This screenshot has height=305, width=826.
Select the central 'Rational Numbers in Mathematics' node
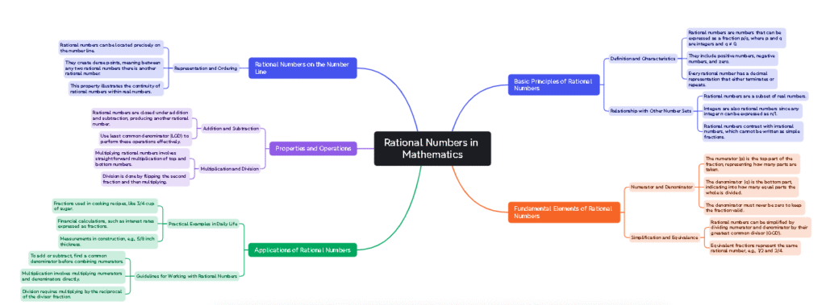432,148
